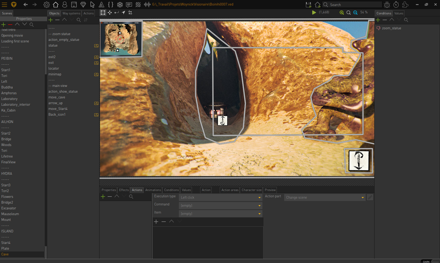Screen dimensions: 440x263
Task: Open the particle systems snowflake icon
Action: [x=120, y=4]
